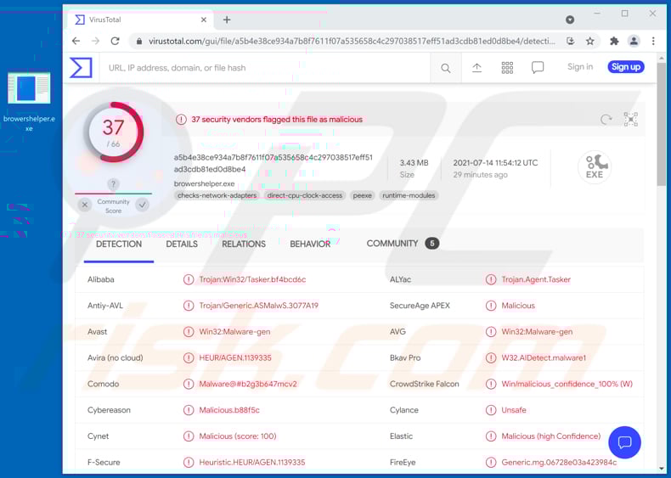Click the EXE file type icon
The image size is (671, 478).
coord(595,167)
